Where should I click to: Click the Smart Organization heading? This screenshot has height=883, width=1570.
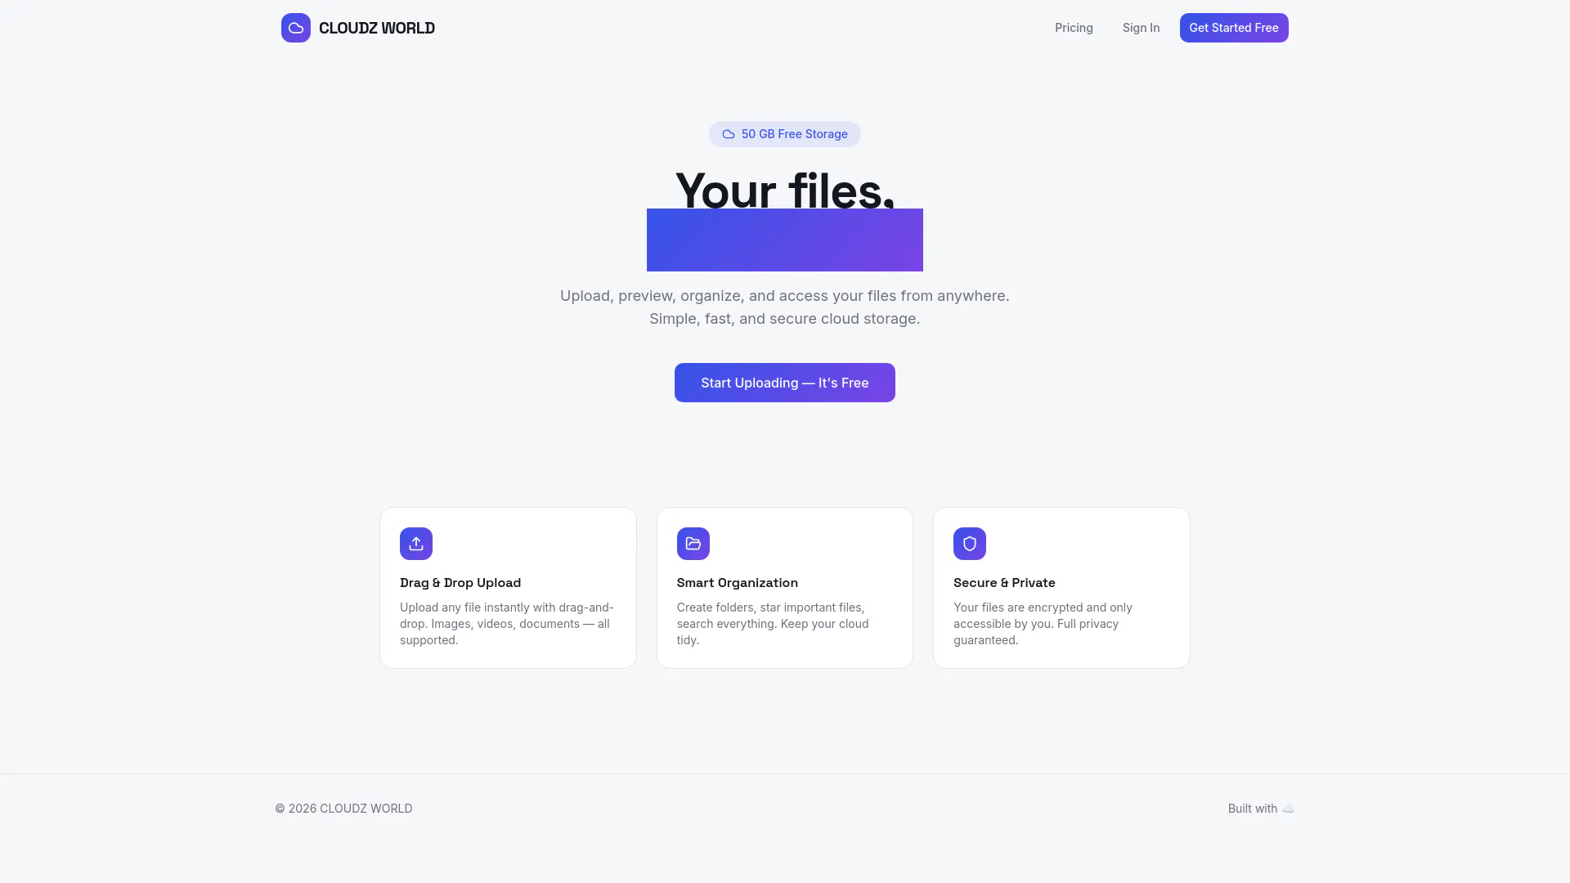pos(738,583)
